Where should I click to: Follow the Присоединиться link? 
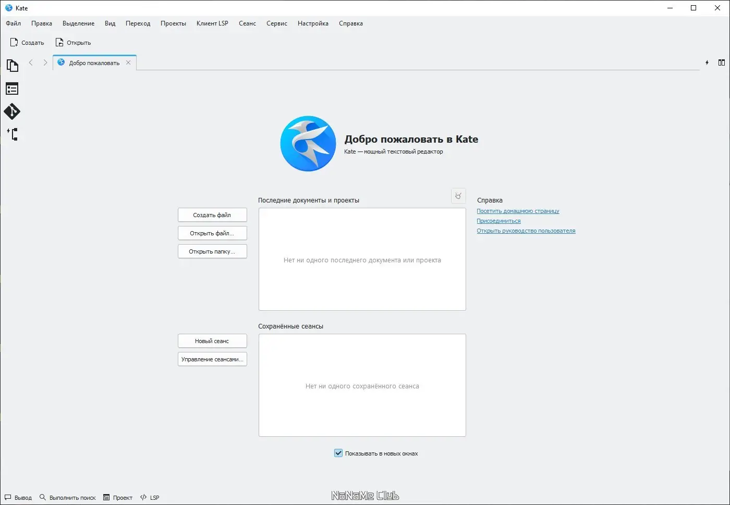[x=498, y=221]
